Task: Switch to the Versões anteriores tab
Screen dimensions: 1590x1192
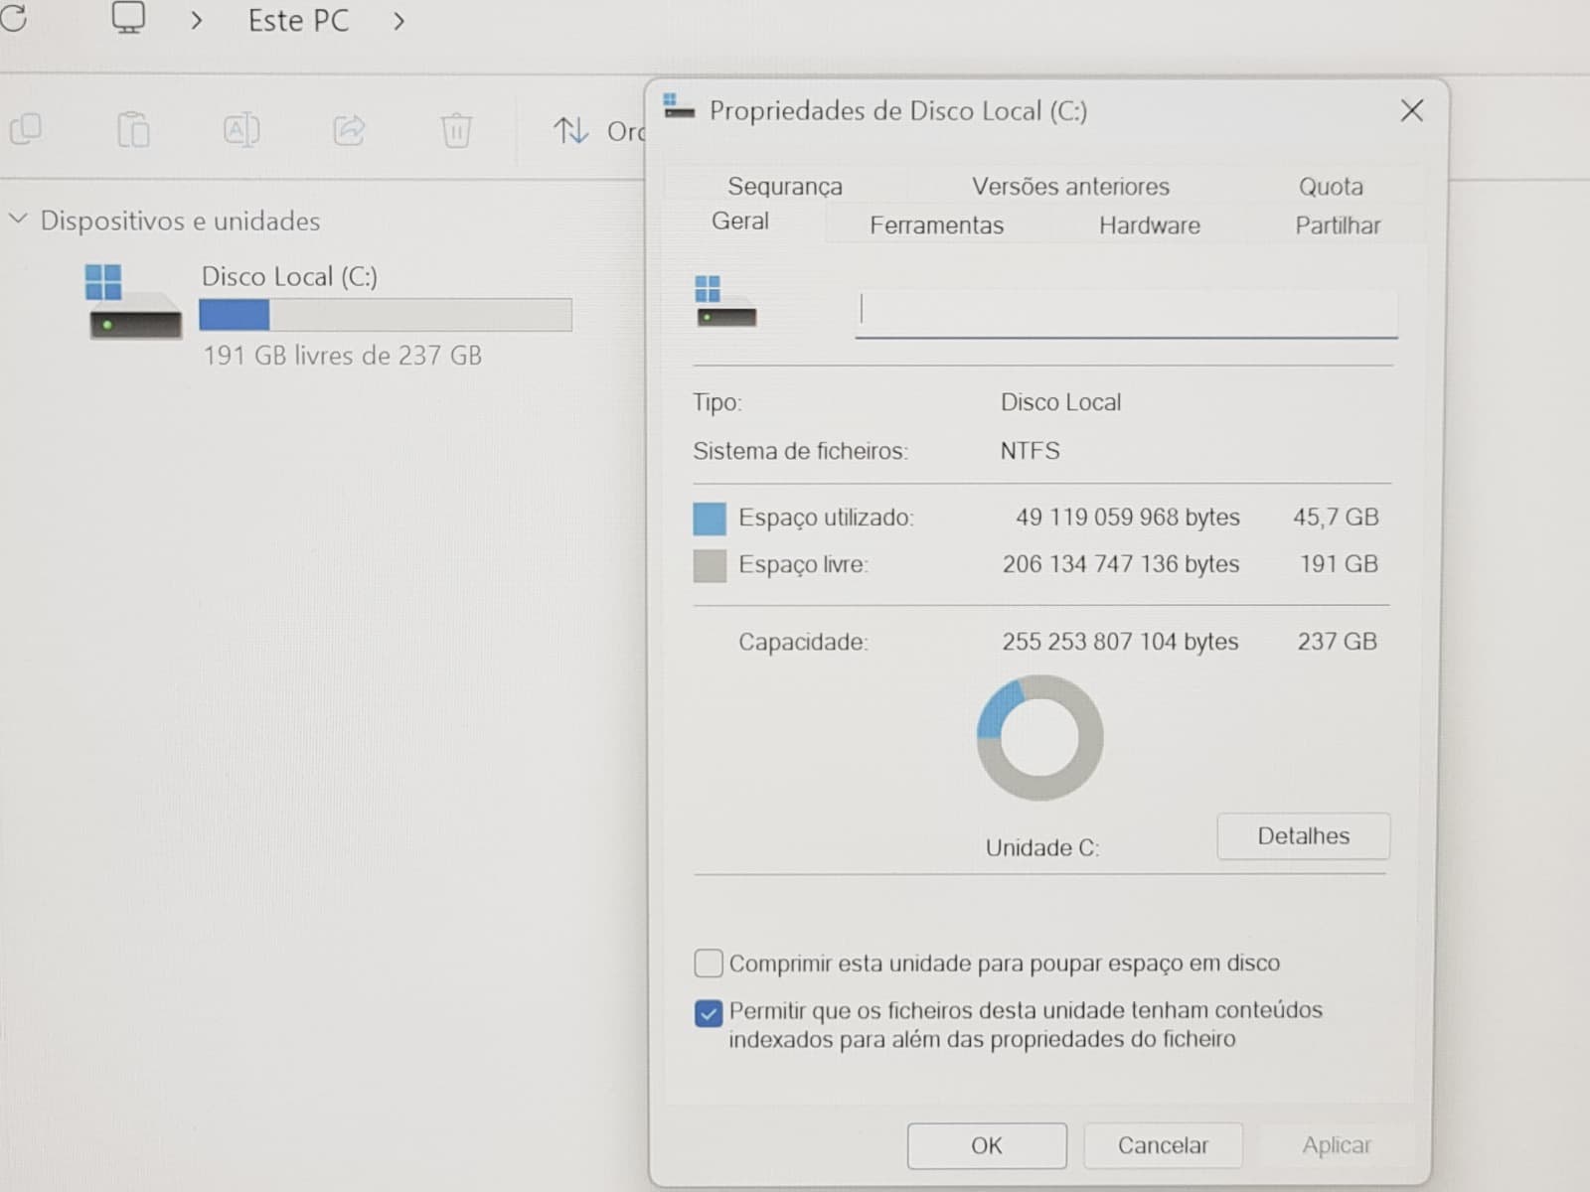Action: pos(1070,186)
